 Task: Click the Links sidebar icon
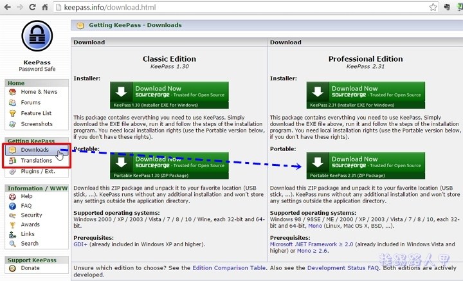12,234
